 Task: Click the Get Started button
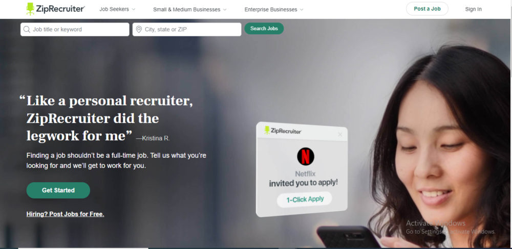point(58,190)
